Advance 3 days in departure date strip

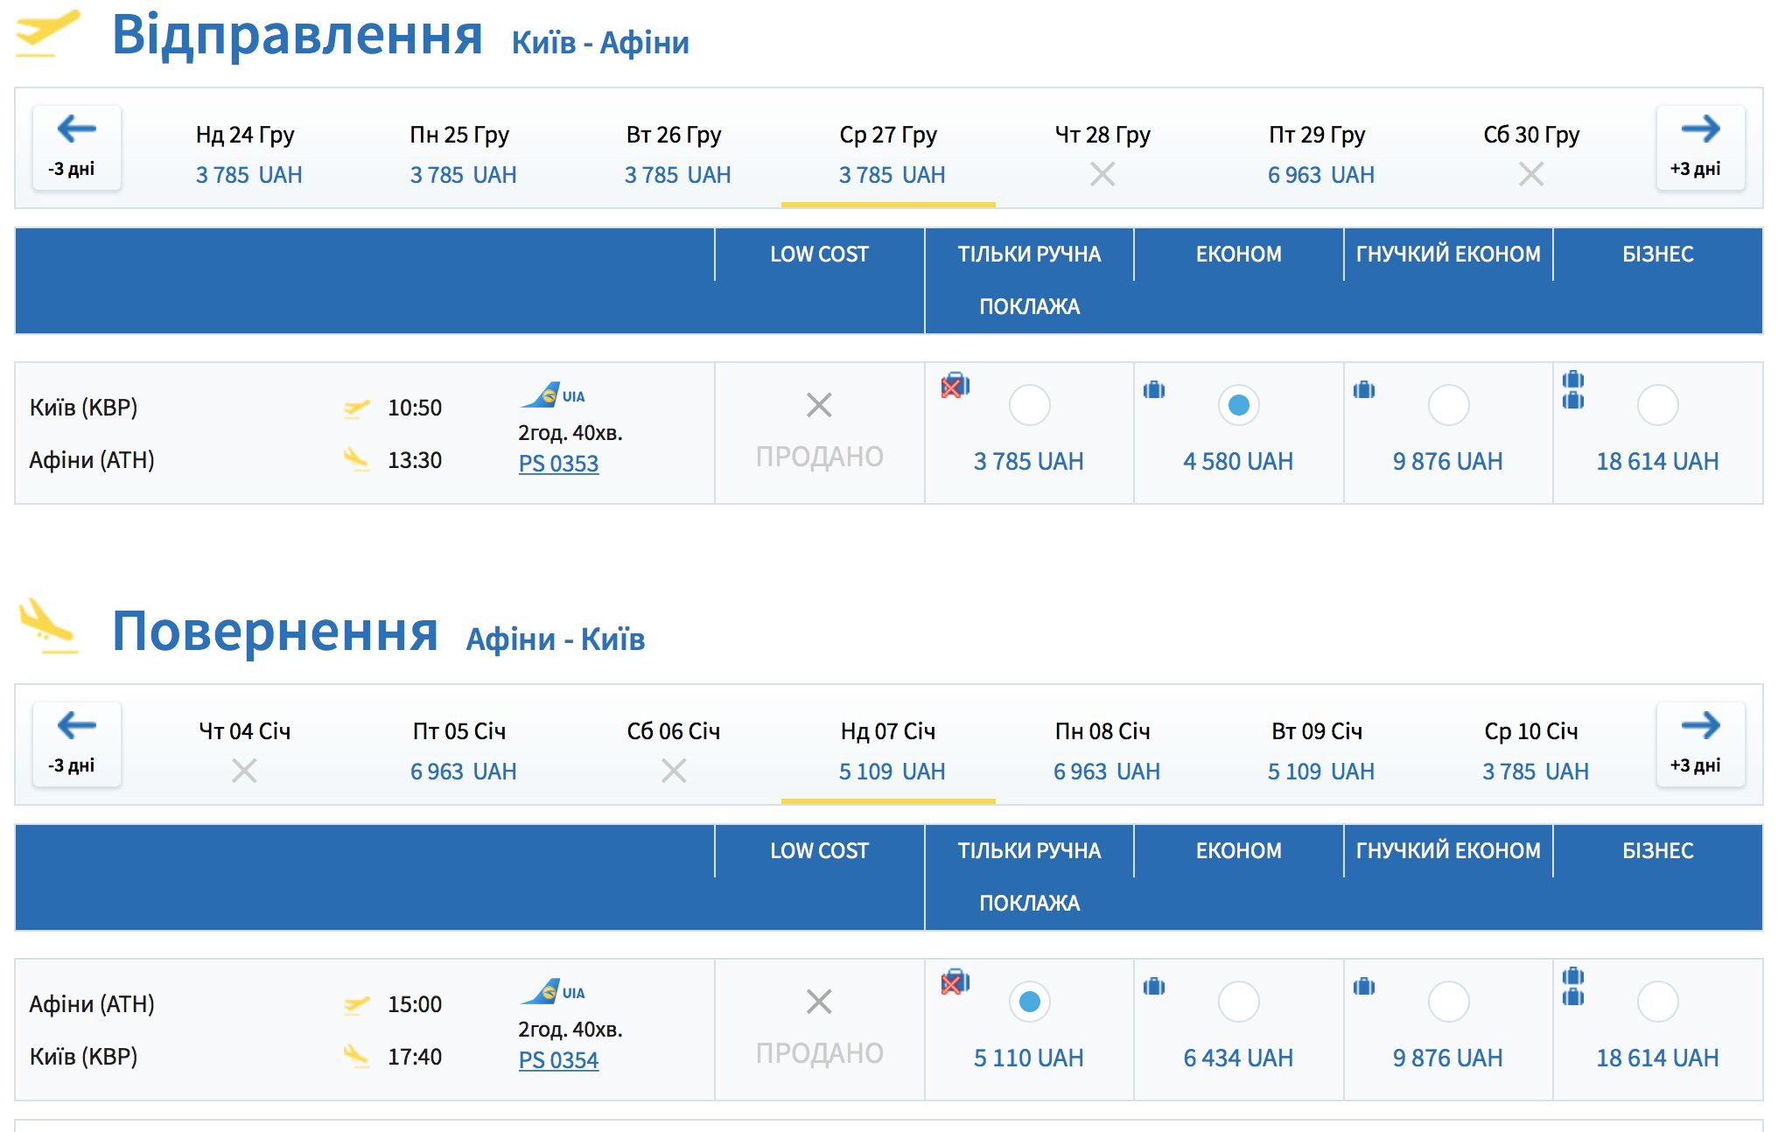point(1699,147)
